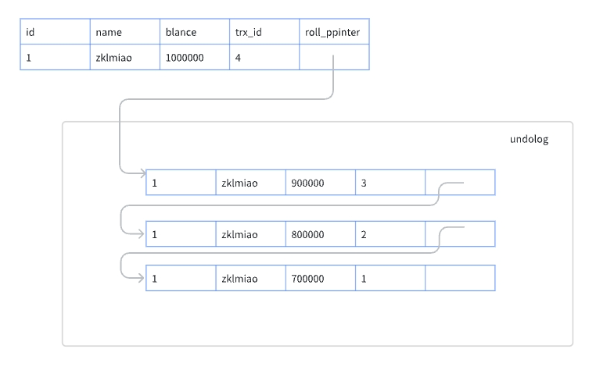Click zklmiao in the top table
The height and width of the screenshot is (374, 607).
tap(124, 58)
